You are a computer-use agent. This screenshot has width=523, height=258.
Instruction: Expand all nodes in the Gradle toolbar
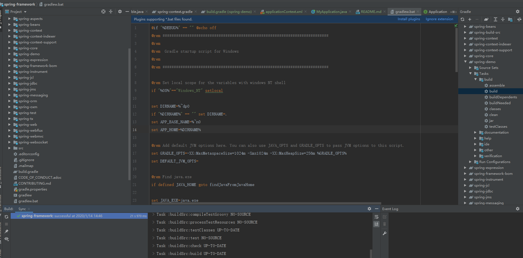click(x=496, y=19)
